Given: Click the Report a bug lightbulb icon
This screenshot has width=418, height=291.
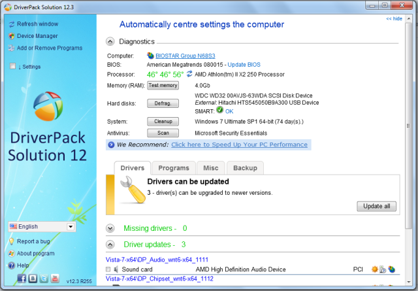Looking at the screenshot, I should [x=12, y=241].
